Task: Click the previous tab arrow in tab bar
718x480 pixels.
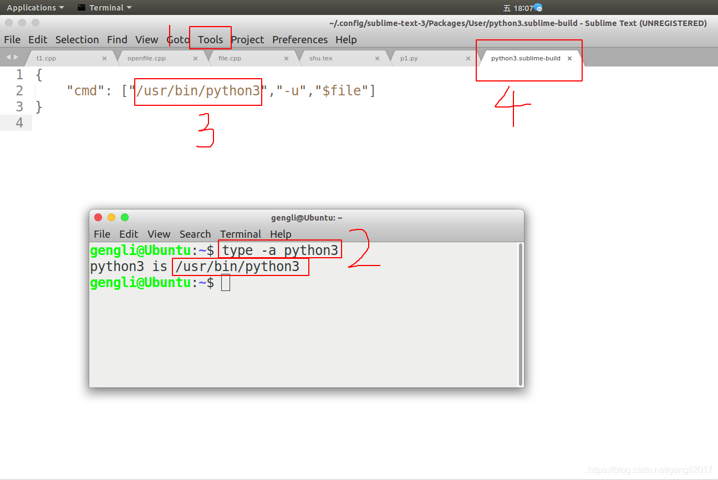Action: pos(8,57)
